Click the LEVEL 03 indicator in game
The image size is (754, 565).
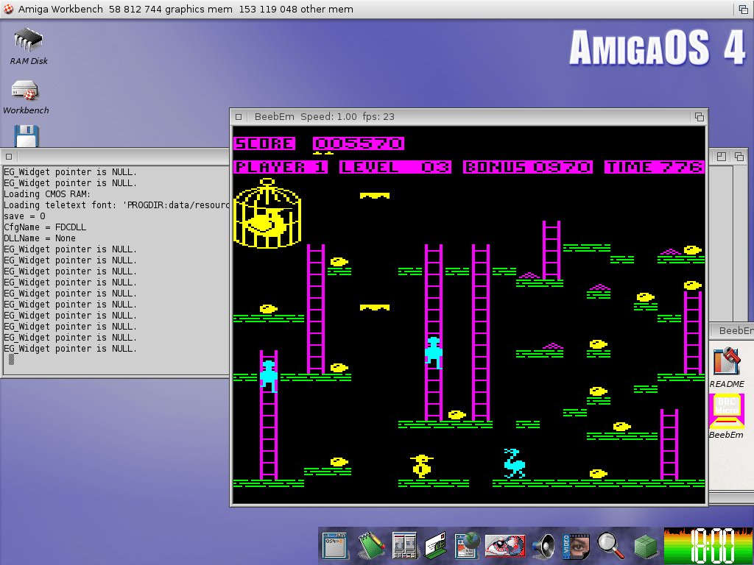click(x=395, y=167)
